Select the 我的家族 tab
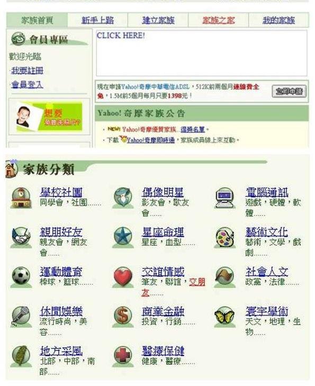Screen dimensions: 315x386 [278, 20]
